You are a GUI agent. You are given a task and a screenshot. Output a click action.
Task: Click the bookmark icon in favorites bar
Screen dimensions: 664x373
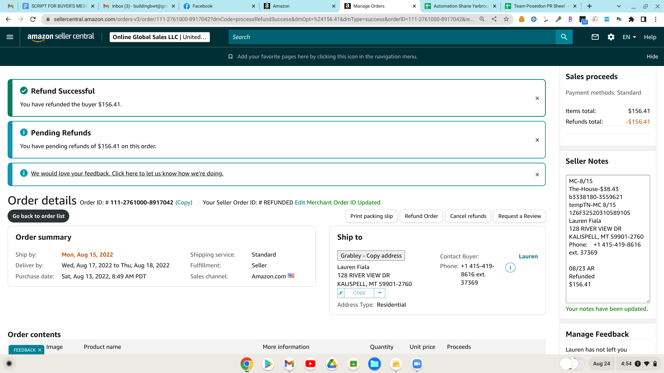pos(230,57)
